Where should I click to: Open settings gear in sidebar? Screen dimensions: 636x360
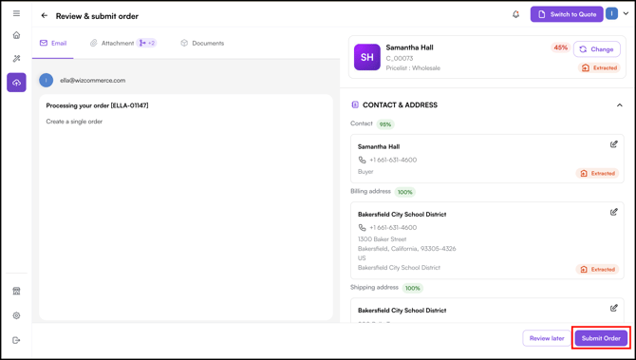pyautogui.click(x=16, y=315)
